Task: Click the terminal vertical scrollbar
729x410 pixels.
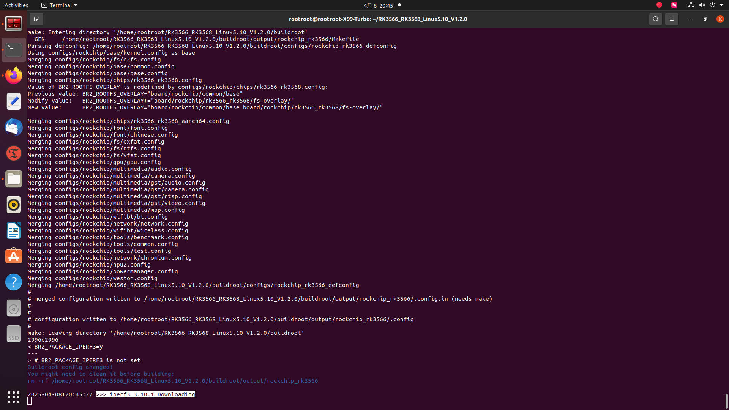Action: 726,401
